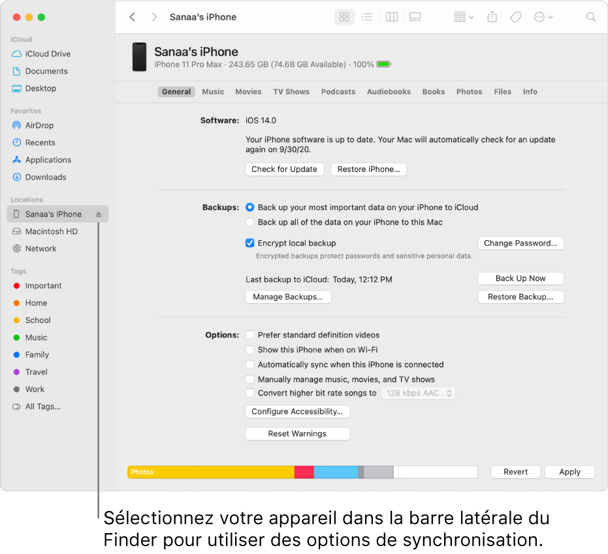Switch to the Files tab
The image size is (608, 554).
tap(503, 92)
